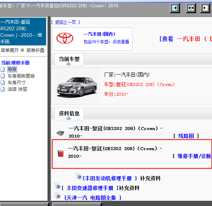Click the 车型:皇冠(GRS202 208) (Crown) red text
This screenshot has width=212, height=206.
(139, 84)
